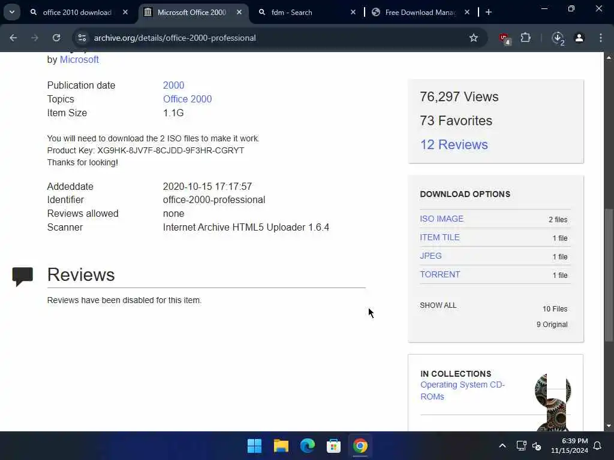Open the Free Download Manager extension icon
This screenshot has width=614, height=460.
coord(558,38)
